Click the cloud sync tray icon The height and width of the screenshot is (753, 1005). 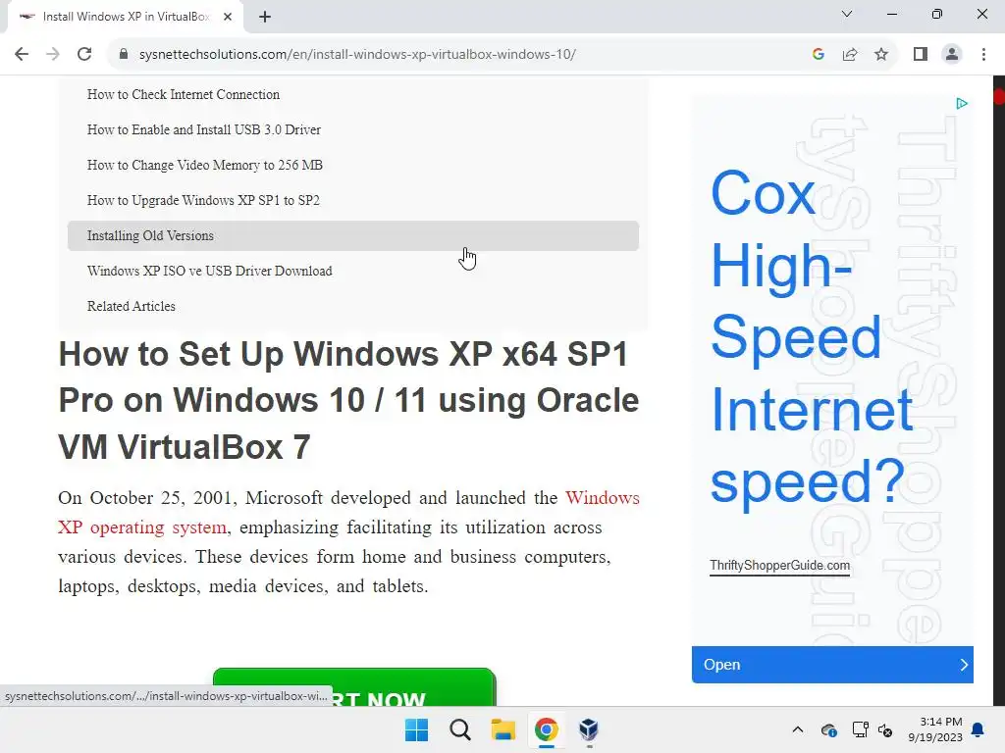[x=828, y=729]
